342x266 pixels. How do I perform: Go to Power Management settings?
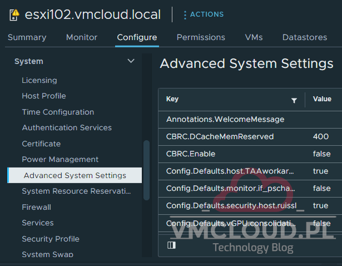tap(60, 159)
